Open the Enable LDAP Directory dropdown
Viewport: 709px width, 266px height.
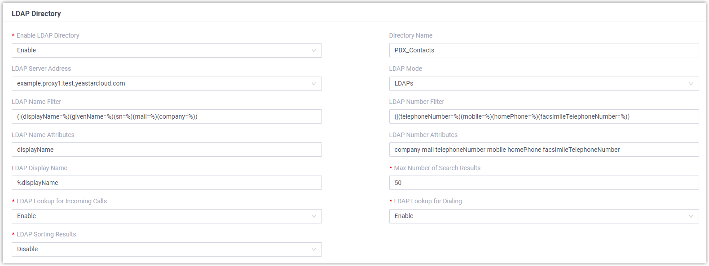(166, 51)
